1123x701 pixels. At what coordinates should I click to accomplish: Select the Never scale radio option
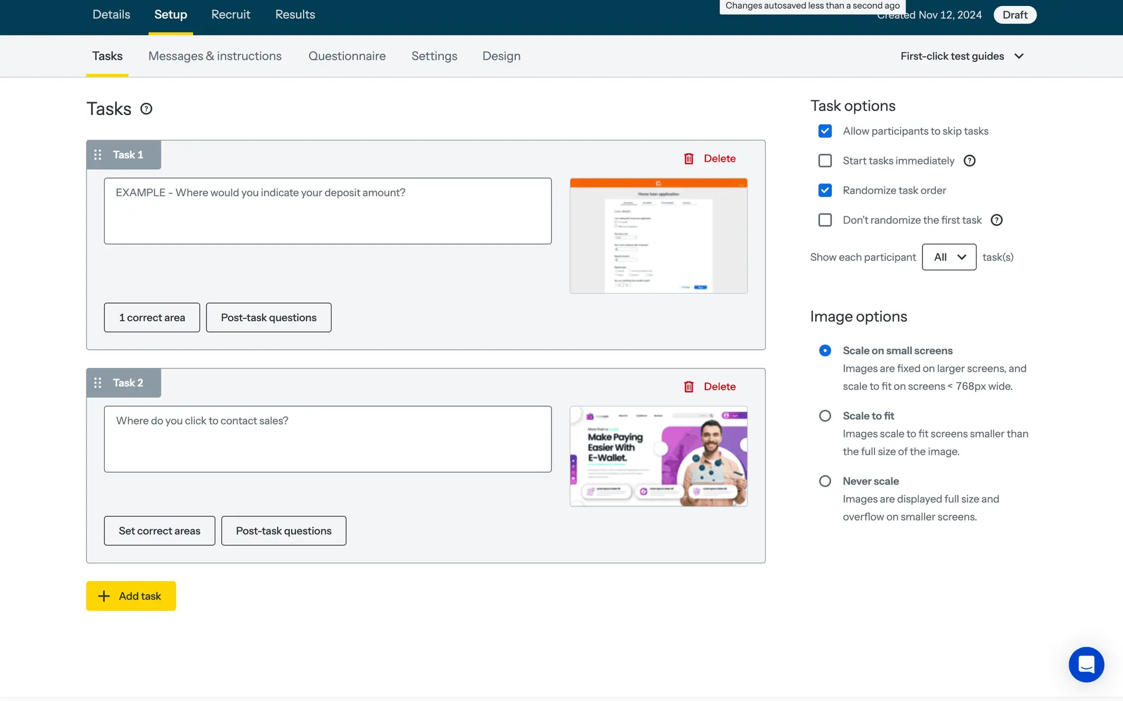pos(825,481)
